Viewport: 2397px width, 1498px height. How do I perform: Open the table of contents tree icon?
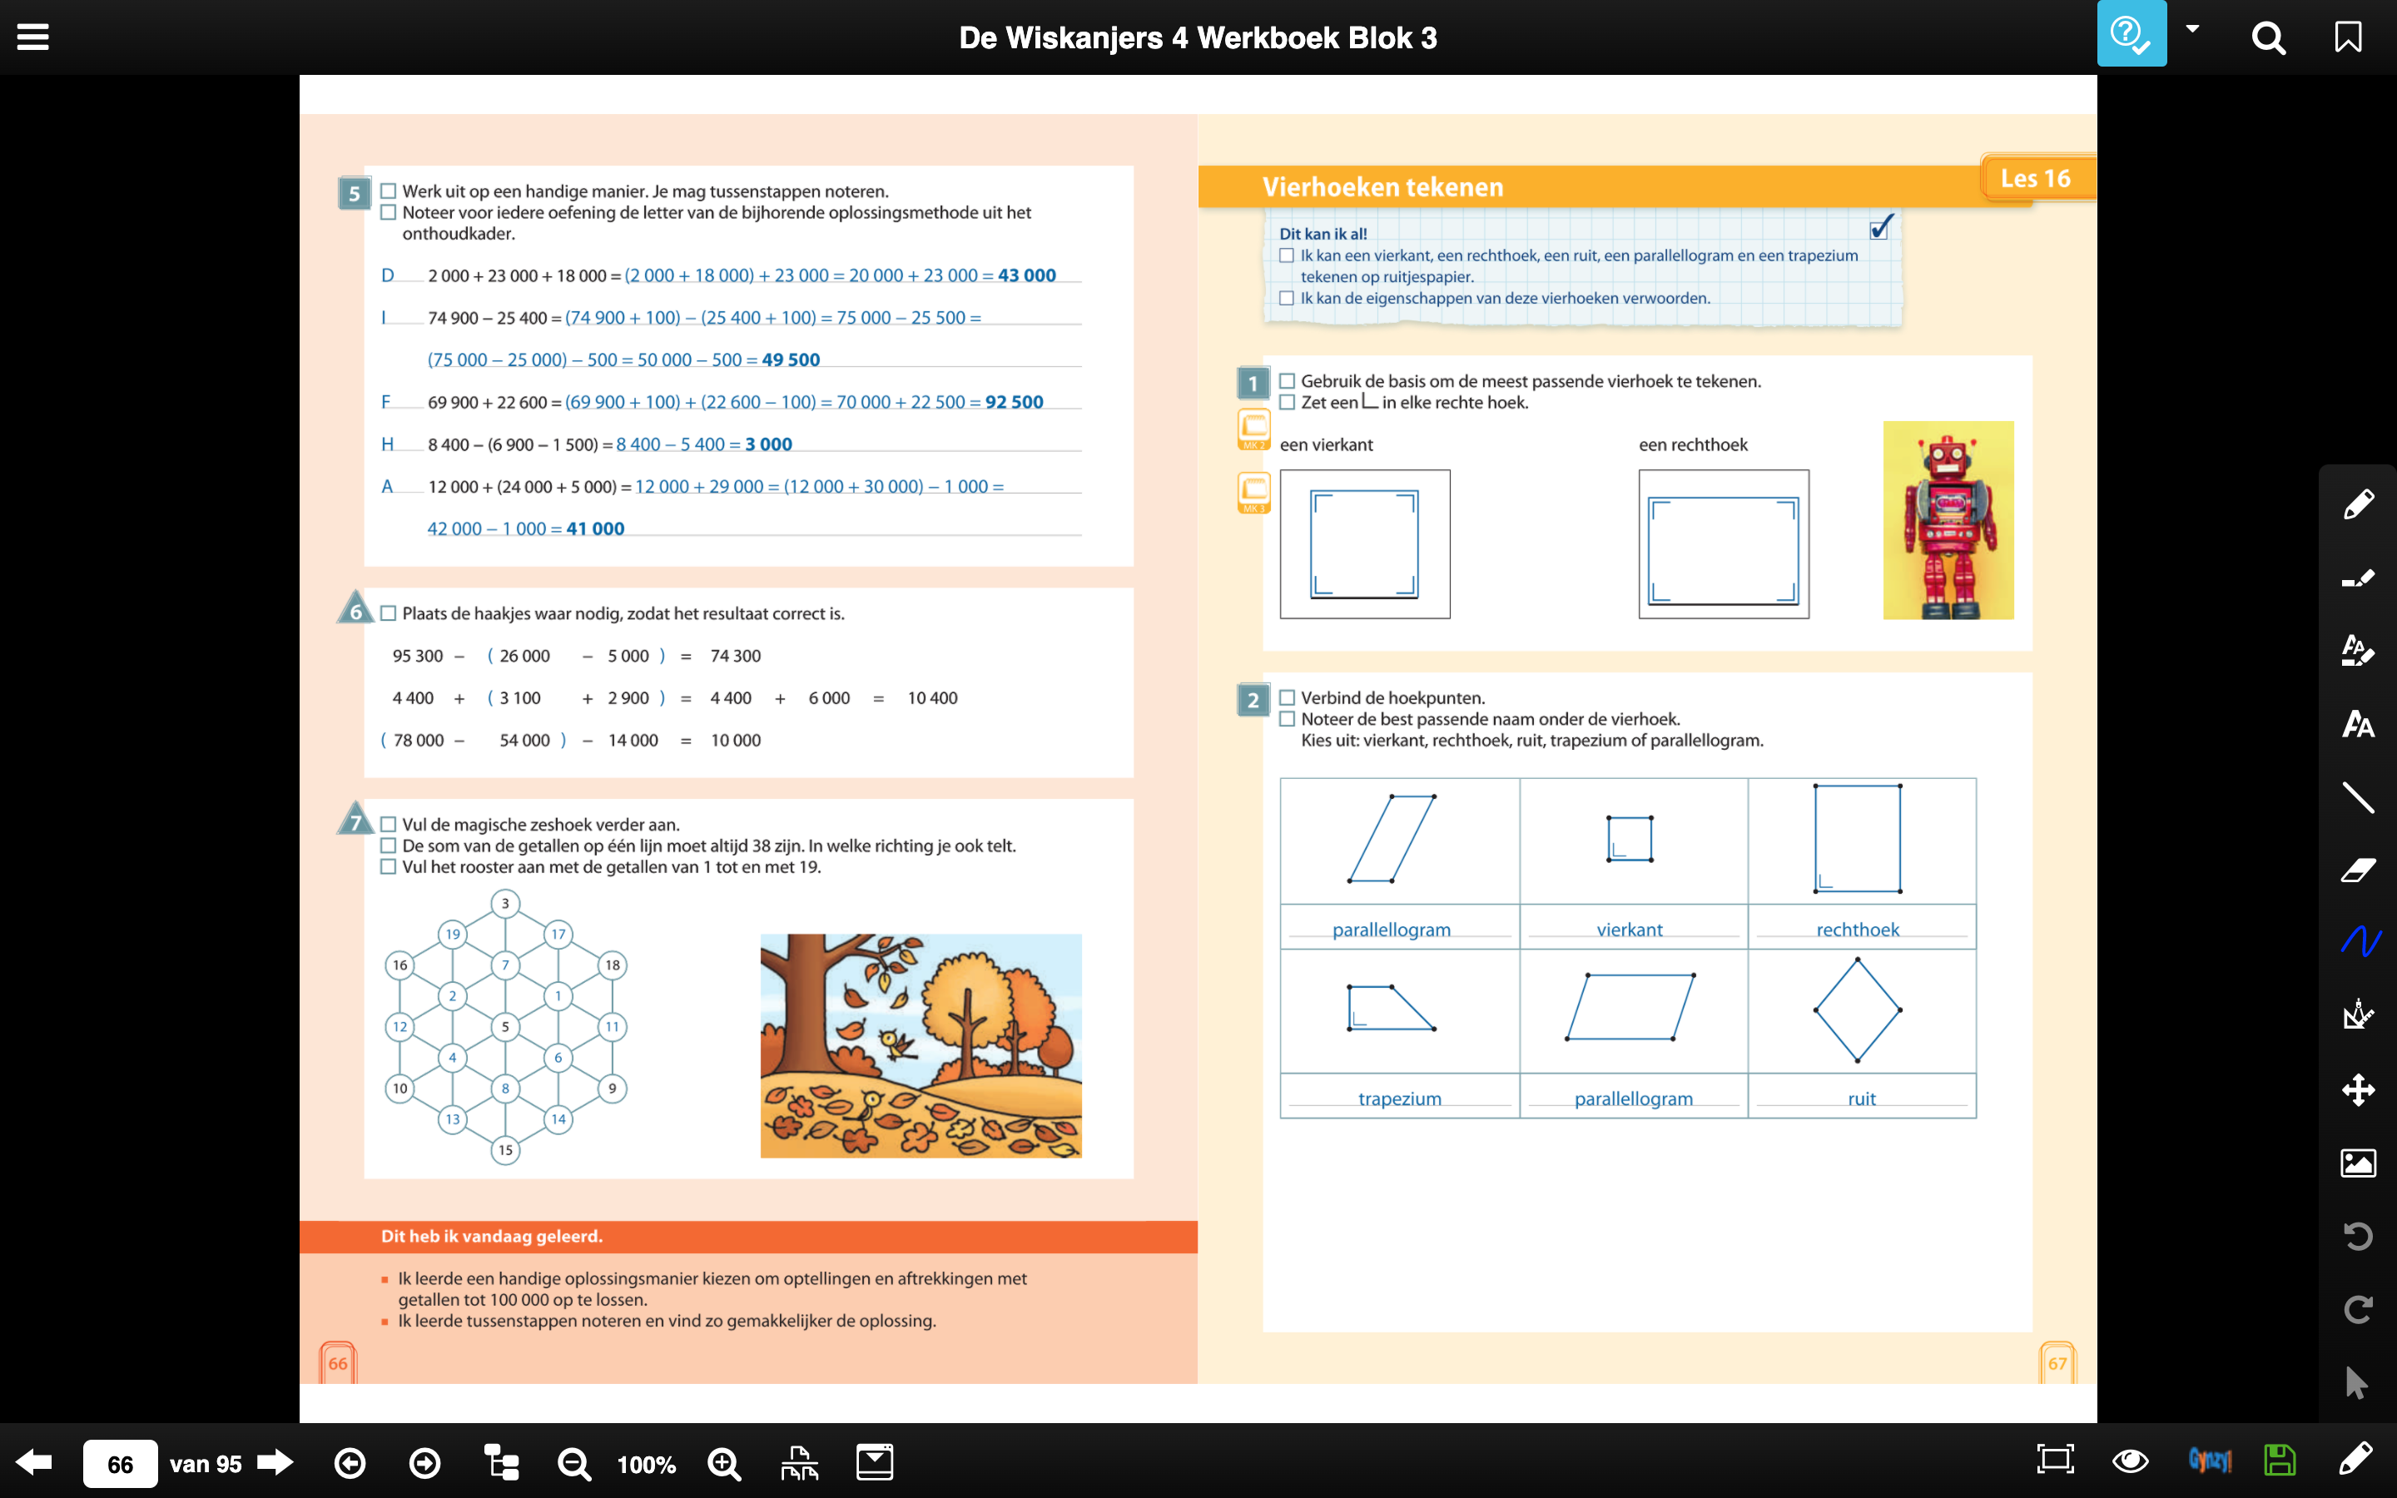click(x=501, y=1462)
